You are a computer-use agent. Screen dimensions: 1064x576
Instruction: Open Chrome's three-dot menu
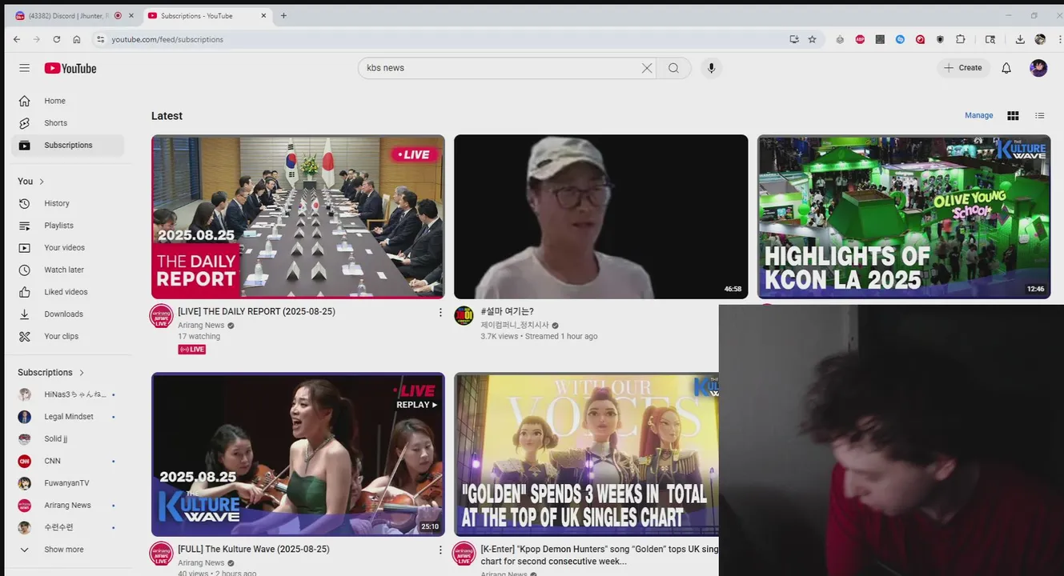point(1058,39)
